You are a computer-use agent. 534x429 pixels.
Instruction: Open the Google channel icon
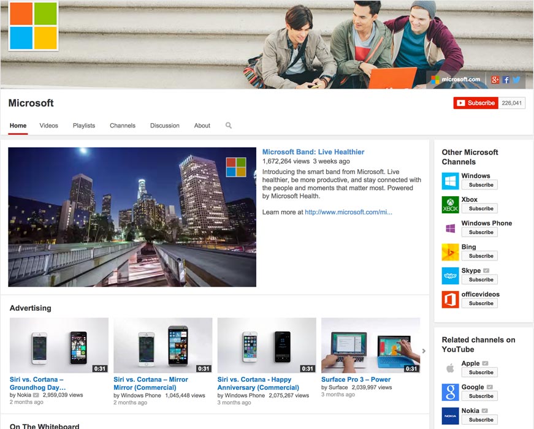450,392
